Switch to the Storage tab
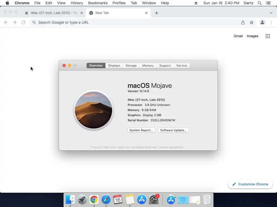This screenshot has height=207, width=277. pos(131,65)
